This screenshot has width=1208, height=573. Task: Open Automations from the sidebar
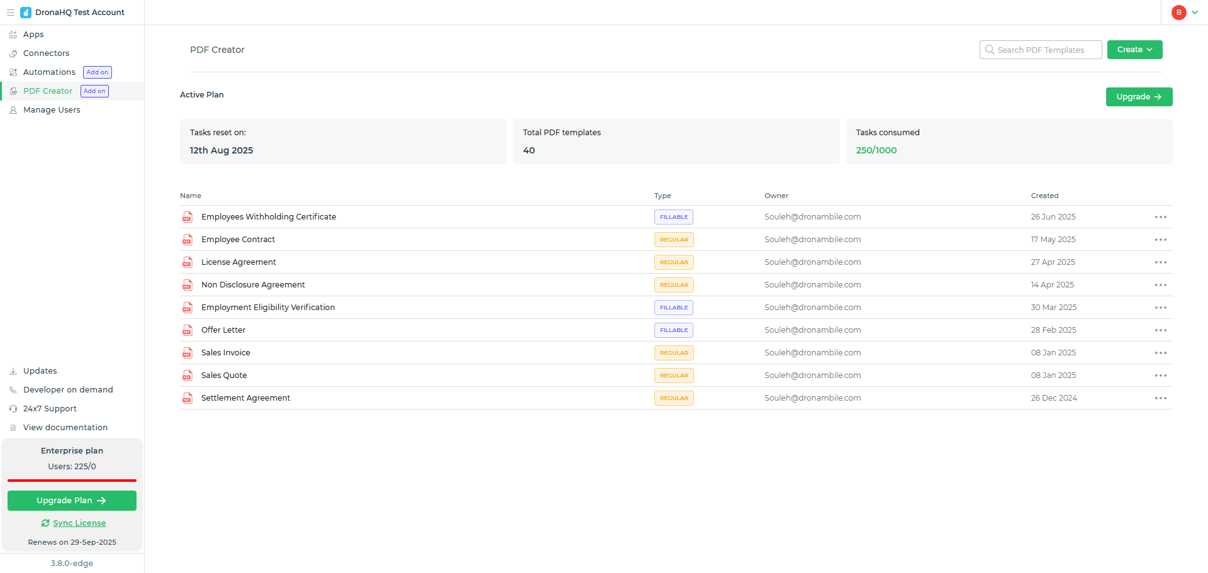[x=49, y=72]
